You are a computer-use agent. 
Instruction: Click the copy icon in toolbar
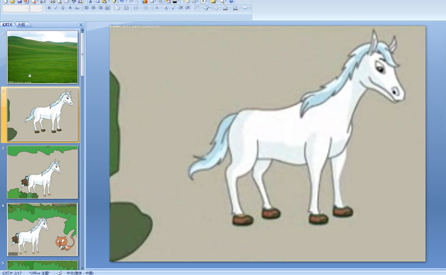(97, 2)
